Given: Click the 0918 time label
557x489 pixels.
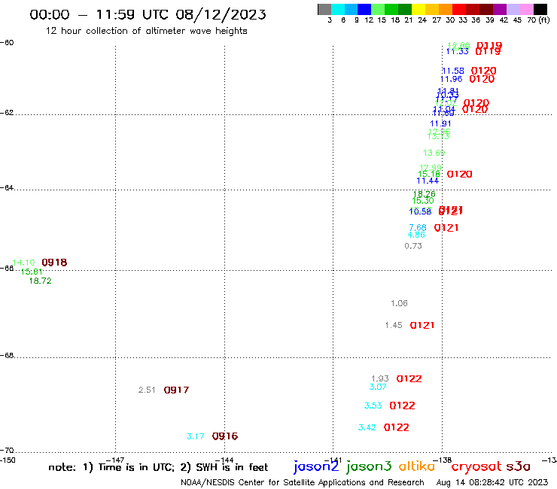Looking at the screenshot, I should (54, 263).
